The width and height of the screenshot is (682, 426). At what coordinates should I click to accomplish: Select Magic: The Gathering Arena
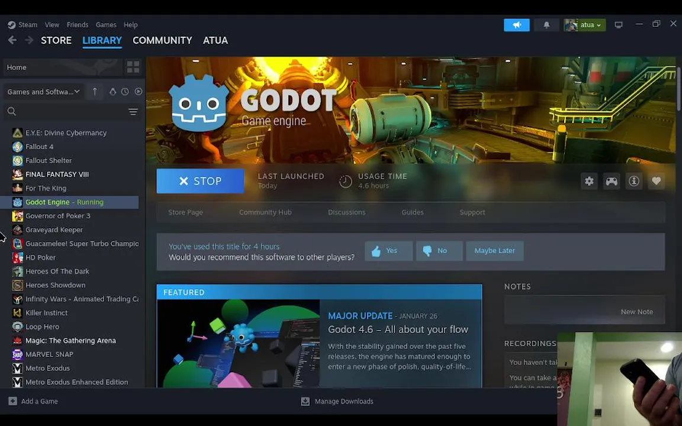[71, 340]
